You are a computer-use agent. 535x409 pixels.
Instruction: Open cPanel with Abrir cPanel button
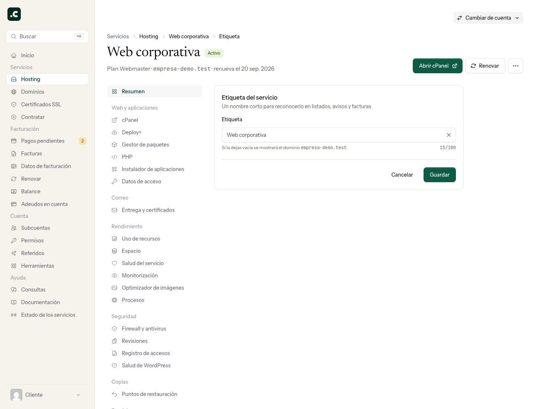click(x=438, y=66)
